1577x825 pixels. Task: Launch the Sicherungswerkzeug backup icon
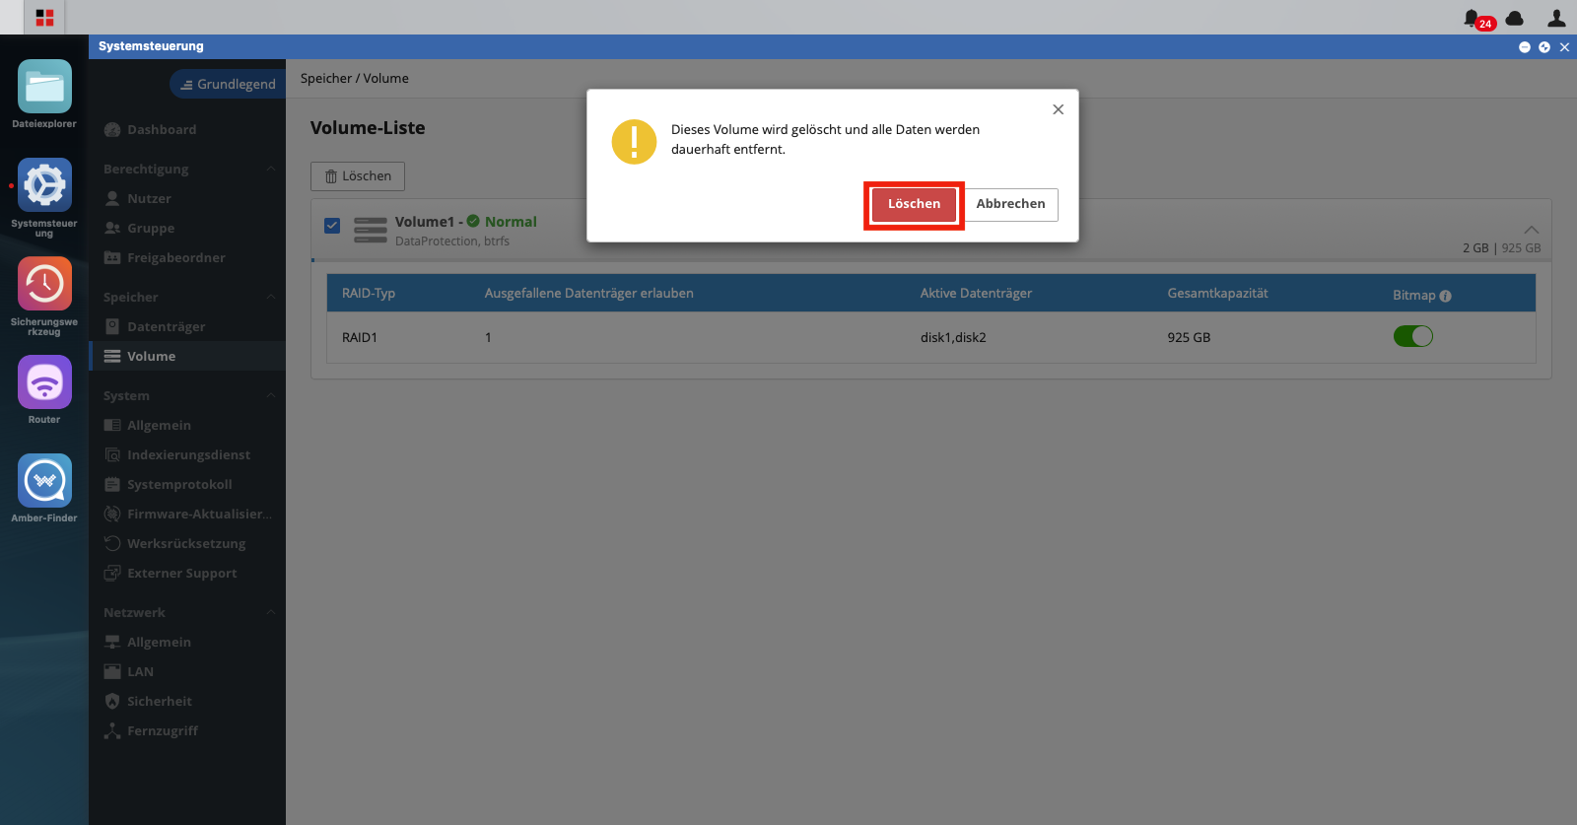[44, 284]
